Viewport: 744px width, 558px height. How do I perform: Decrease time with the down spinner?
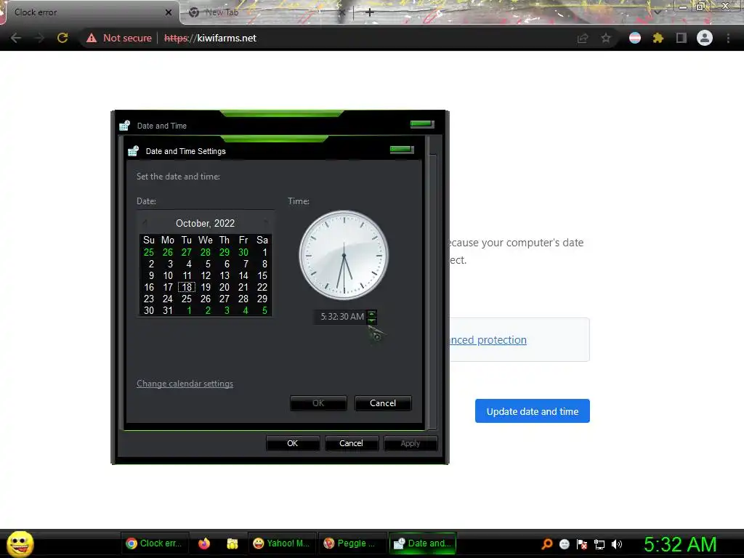coord(372,320)
